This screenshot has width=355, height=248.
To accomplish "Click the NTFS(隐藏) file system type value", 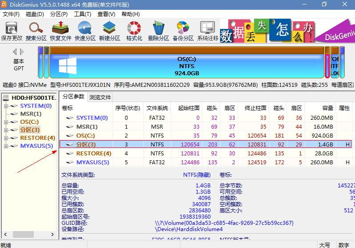I will (x=197, y=175).
